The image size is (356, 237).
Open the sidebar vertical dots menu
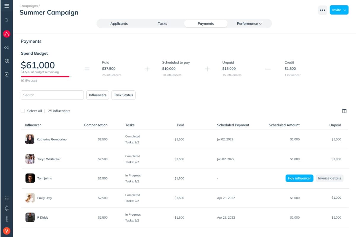click(7, 219)
